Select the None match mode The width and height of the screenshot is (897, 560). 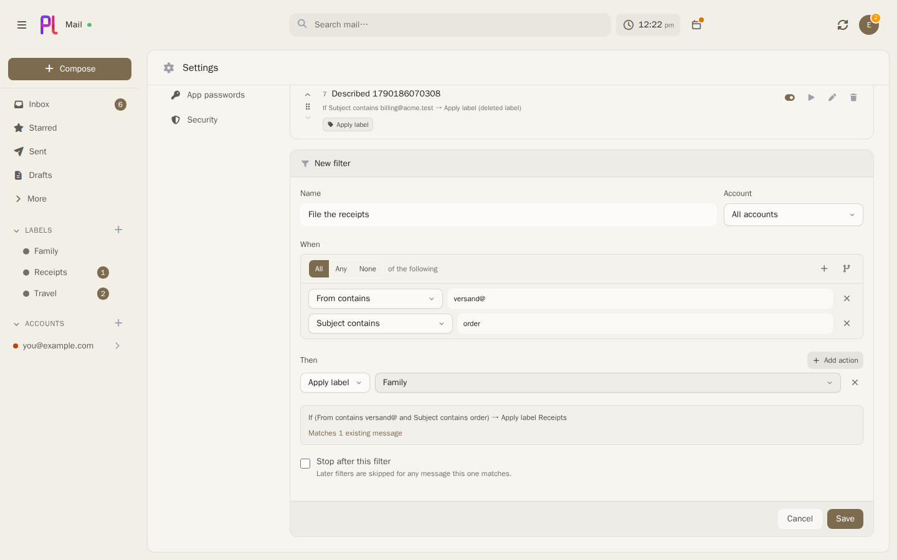[368, 269]
